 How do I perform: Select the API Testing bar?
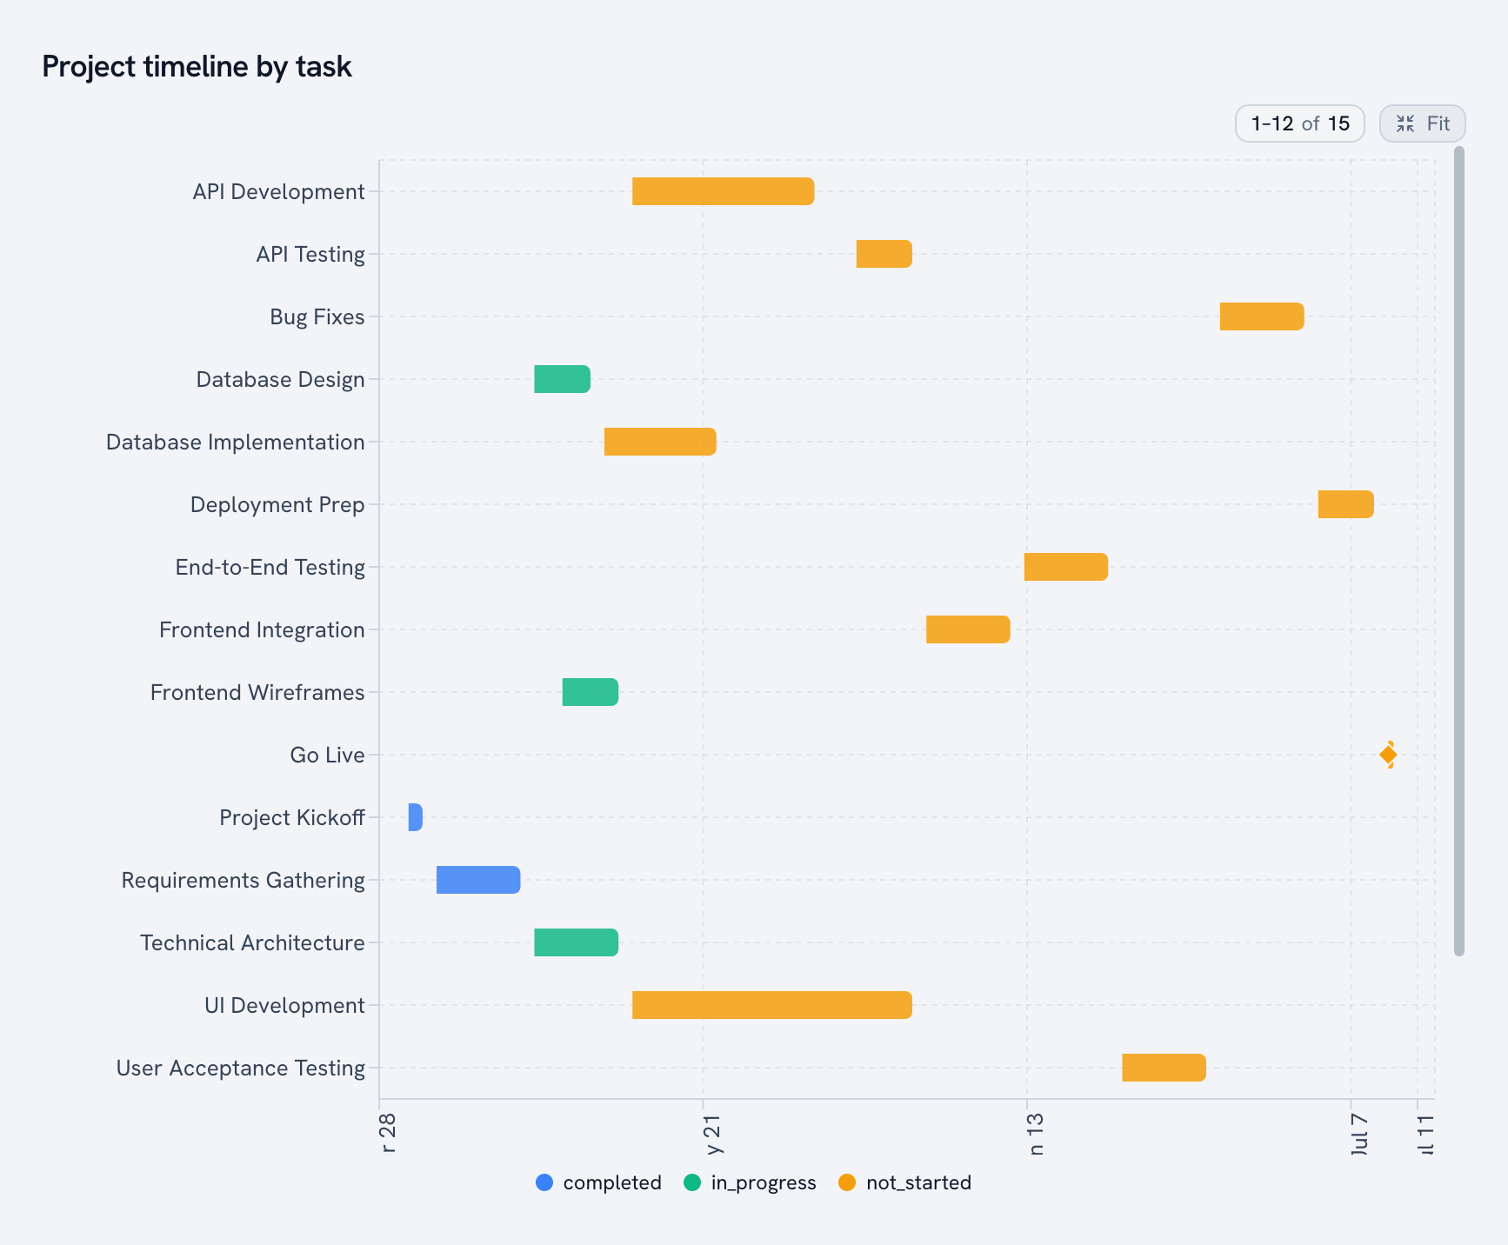[884, 254]
